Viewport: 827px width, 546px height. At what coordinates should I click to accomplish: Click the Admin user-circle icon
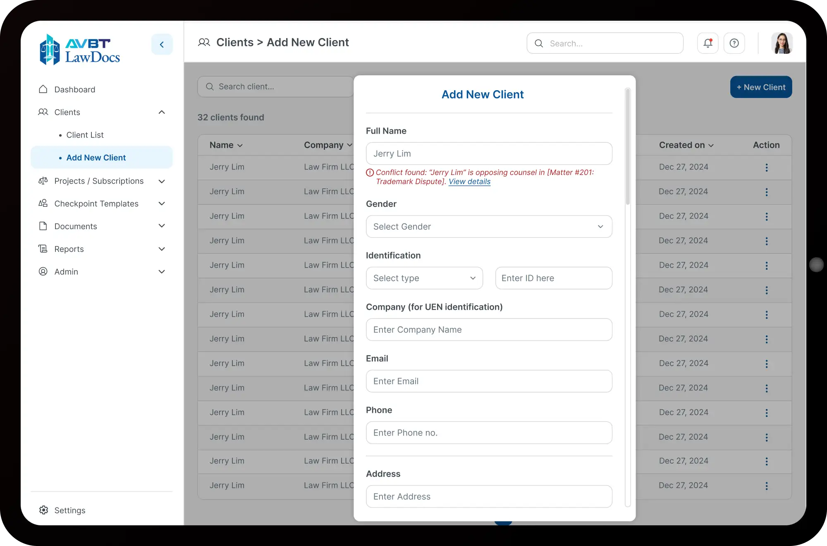pos(43,271)
